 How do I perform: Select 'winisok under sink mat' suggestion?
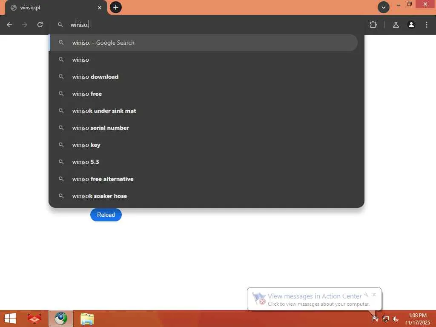coord(204,111)
